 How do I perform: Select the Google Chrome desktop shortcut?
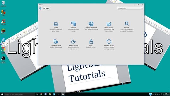tap(3, 50)
